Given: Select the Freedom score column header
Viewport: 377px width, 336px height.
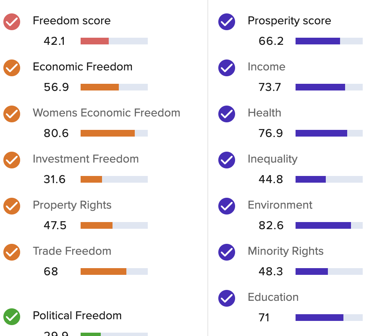Looking at the screenshot, I should [71, 21].
